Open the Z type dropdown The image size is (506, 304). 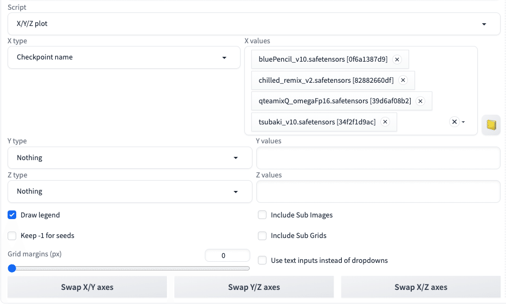pyautogui.click(x=129, y=191)
